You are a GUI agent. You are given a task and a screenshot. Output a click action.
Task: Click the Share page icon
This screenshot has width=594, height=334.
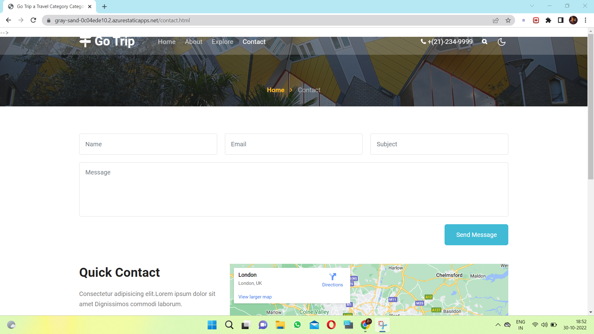coord(496,20)
